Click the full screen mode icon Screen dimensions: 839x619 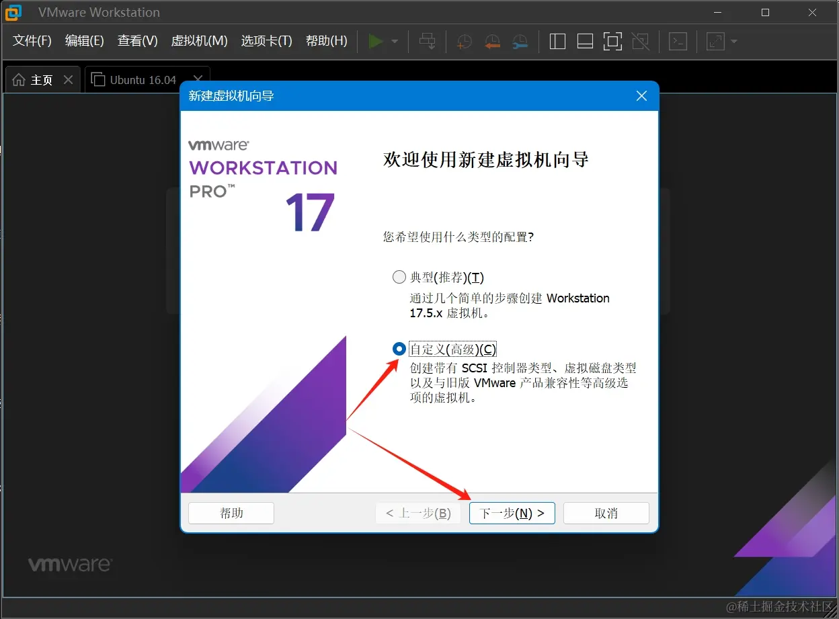tap(612, 42)
